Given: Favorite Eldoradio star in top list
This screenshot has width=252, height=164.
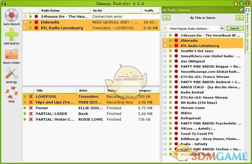Looking at the screenshot, I should tap(25, 22).
